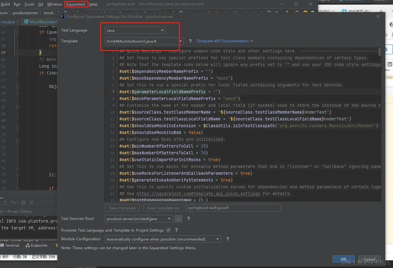Open the squaretest.com quick settings URL in template

pos(198,194)
